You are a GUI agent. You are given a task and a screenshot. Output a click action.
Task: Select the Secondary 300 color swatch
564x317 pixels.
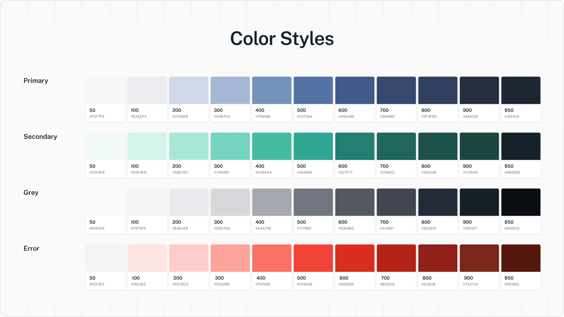(x=230, y=146)
